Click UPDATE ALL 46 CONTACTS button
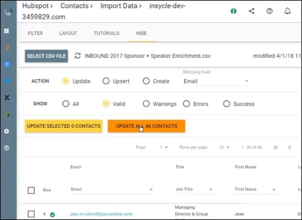 146,126
